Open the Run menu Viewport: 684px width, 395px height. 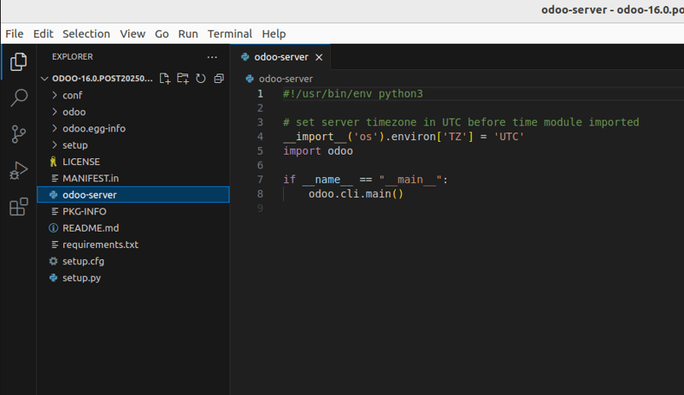pyautogui.click(x=188, y=33)
